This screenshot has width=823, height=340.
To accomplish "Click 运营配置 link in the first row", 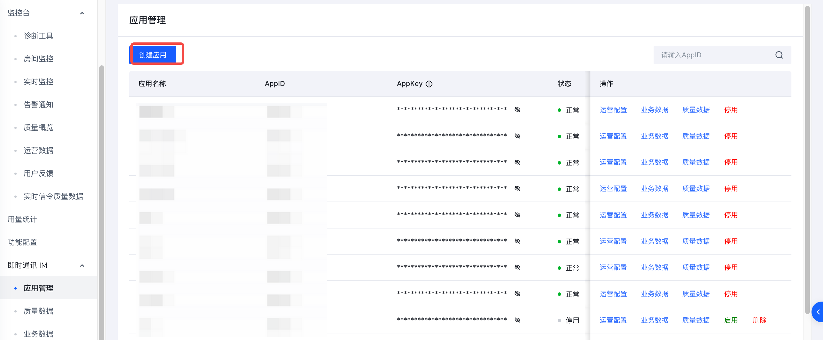I will [613, 110].
